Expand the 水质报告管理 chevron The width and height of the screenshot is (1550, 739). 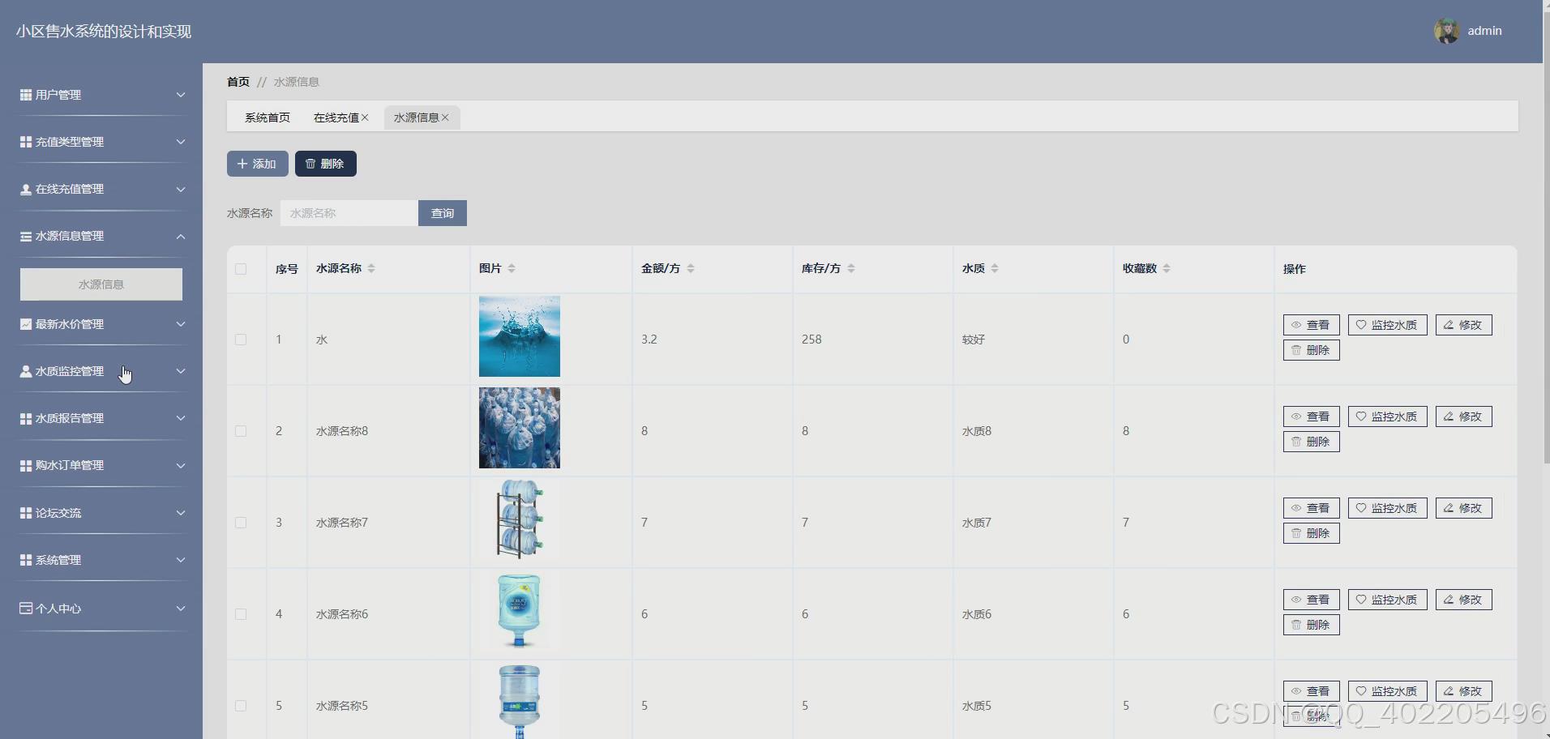181,418
